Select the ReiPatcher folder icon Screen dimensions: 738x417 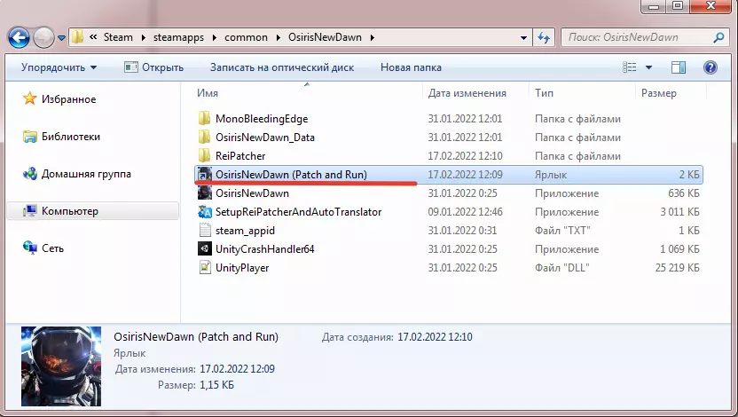pos(204,156)
